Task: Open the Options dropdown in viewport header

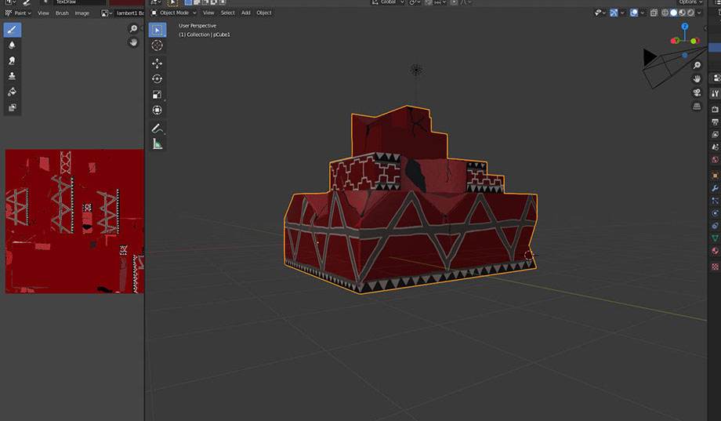Action: 691,2
